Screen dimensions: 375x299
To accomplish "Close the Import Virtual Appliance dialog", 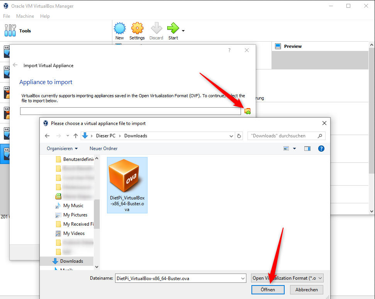I will [247, 50].
